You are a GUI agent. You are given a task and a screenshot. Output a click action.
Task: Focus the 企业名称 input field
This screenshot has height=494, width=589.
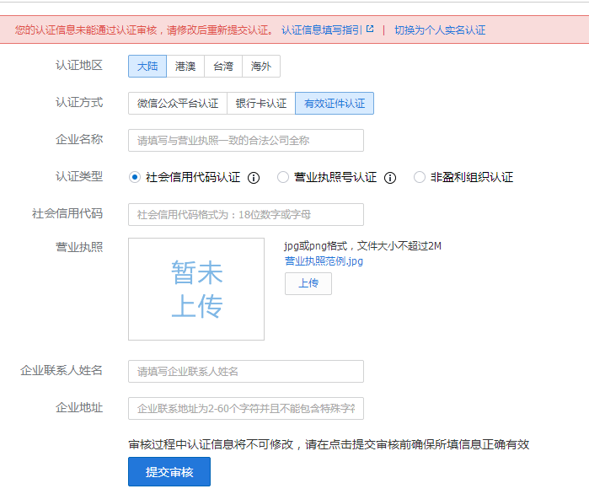coord(246,140)
